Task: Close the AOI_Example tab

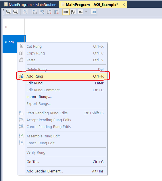Action: (124, 5)
